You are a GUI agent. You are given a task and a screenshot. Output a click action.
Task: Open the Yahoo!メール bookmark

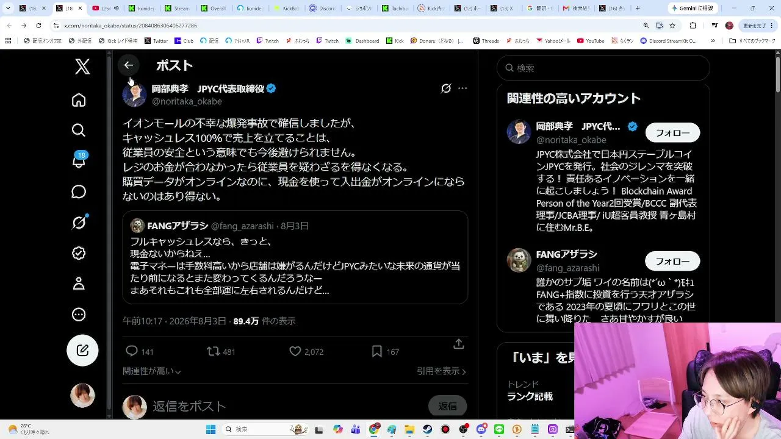coord(553,41)
